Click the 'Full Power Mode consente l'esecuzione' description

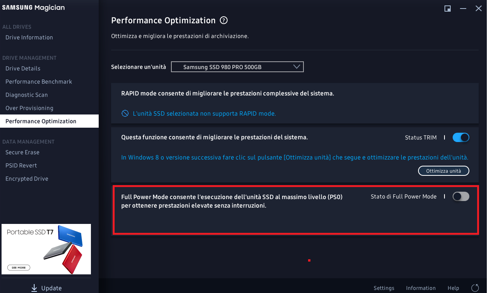pyautogui.click(x=232, y=201)
